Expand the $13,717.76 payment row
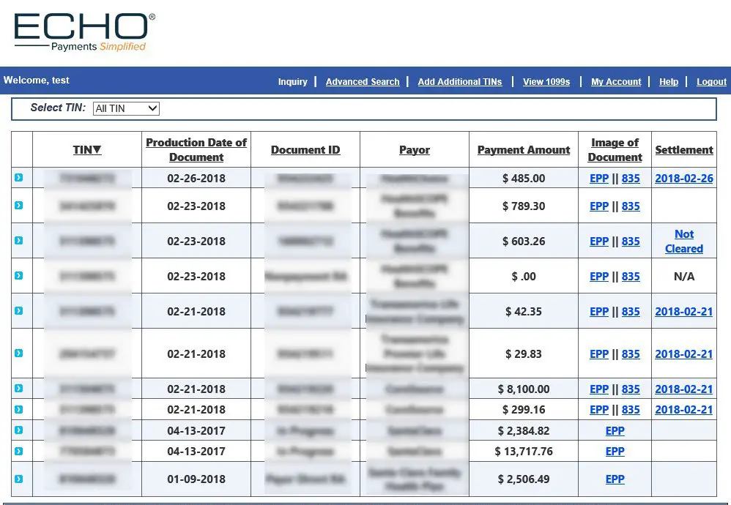The height and width of the screenshot is (505, 731). (x=19, y=452)
